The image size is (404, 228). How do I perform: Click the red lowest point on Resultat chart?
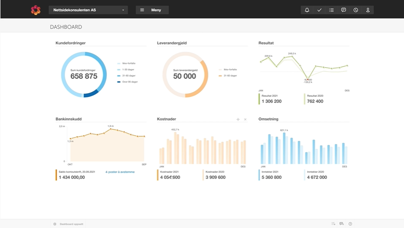[x=308, y=80]
